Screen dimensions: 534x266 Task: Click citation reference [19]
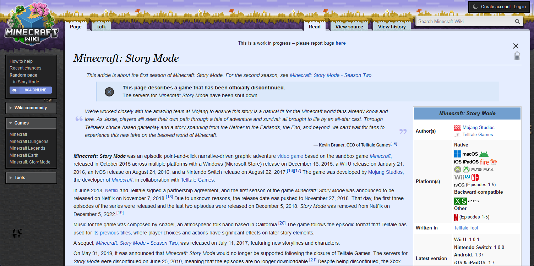click(120, 212)
